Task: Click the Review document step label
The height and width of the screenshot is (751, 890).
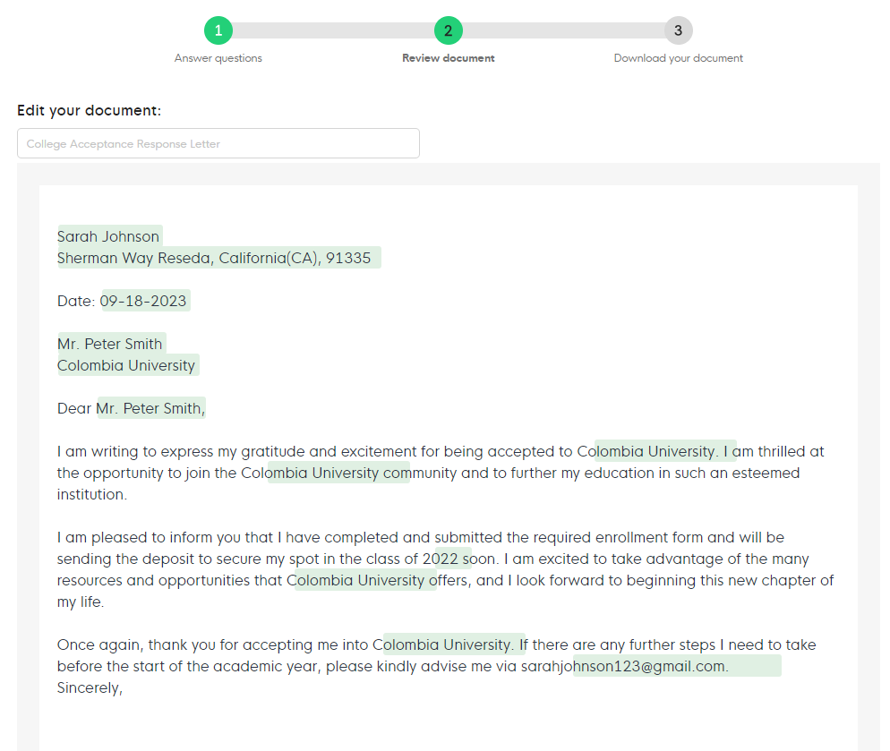Action: 448,58
